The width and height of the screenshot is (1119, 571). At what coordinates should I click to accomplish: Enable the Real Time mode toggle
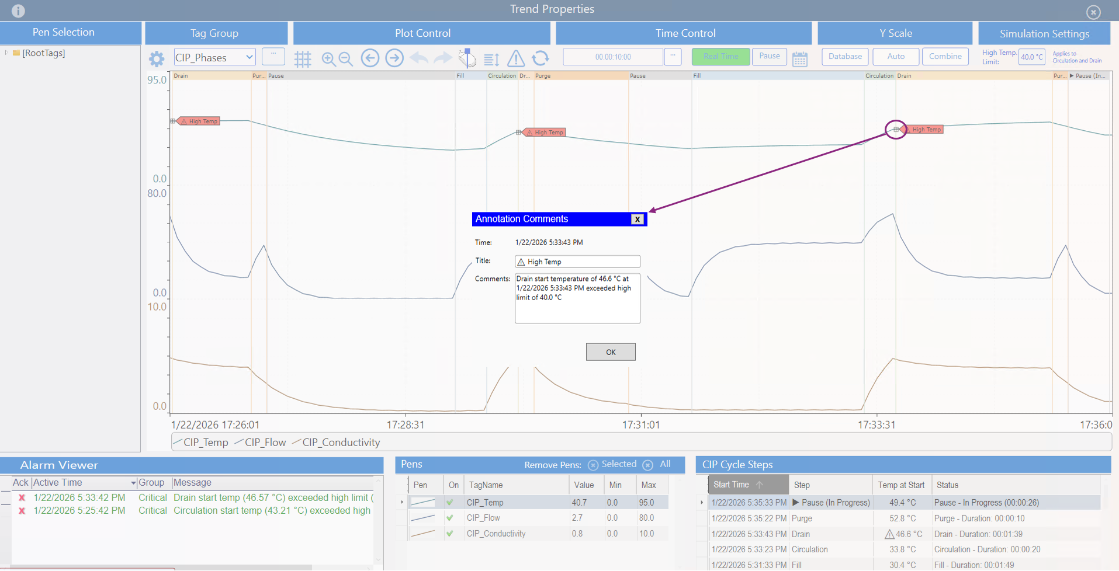pyautogui.click(x=720, y=56)
